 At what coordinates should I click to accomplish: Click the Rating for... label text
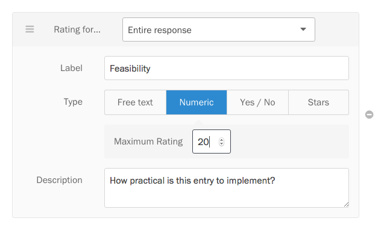[77, 30]
